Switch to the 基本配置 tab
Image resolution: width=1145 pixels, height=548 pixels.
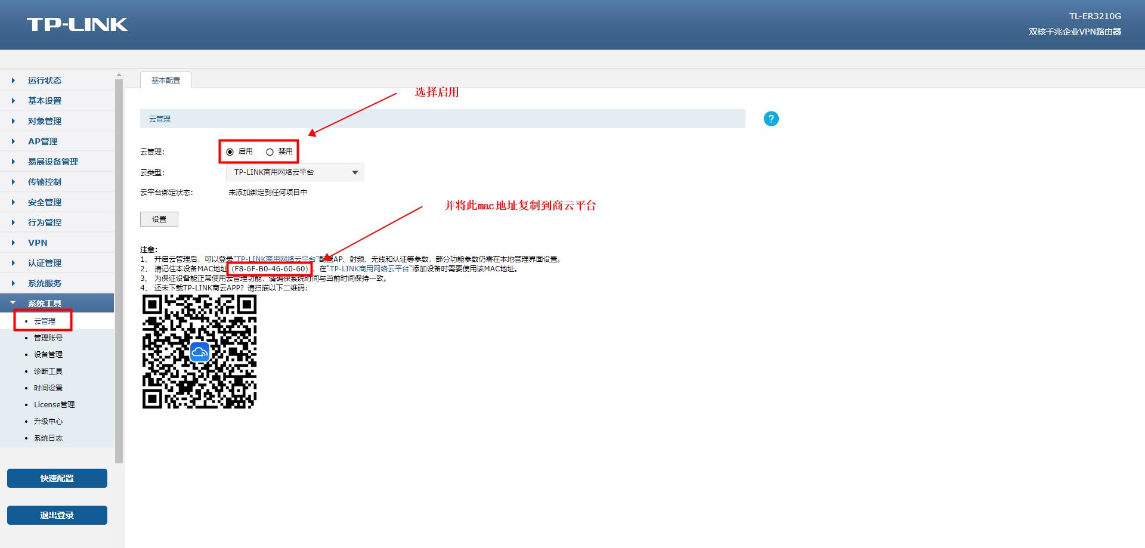point(166,80)
